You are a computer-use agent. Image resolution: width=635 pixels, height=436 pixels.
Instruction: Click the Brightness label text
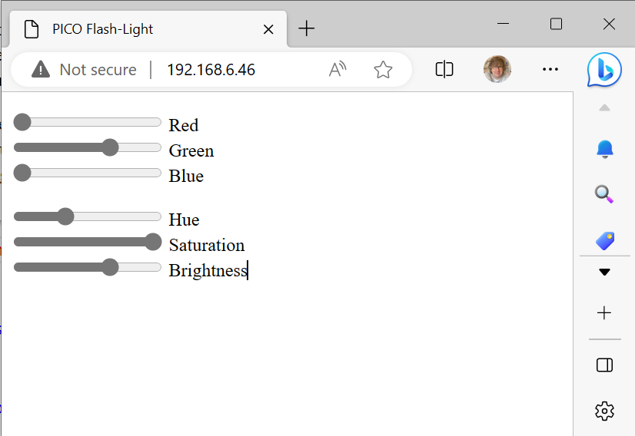pyautogui.click(x=208, y=270)
